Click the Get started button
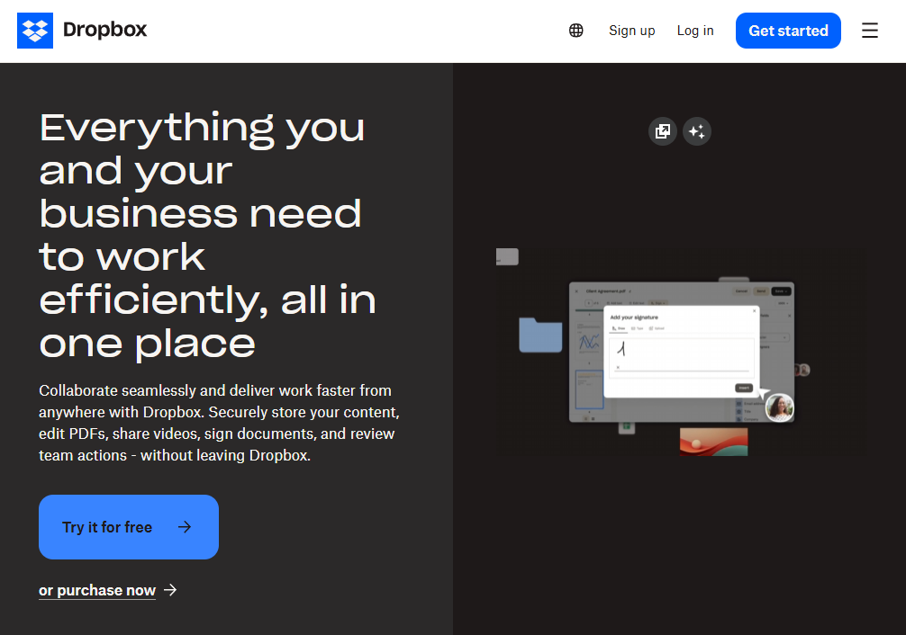906x635 pixels. tap(788, 31)
